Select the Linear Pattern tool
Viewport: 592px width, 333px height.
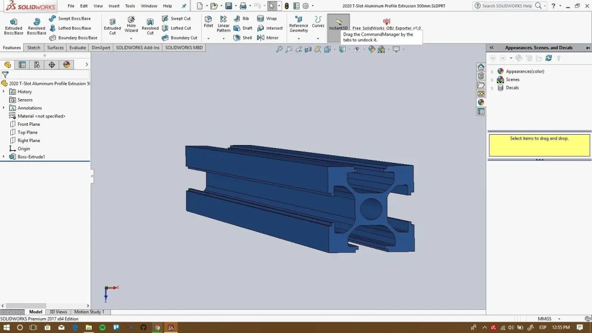(223, 24)
